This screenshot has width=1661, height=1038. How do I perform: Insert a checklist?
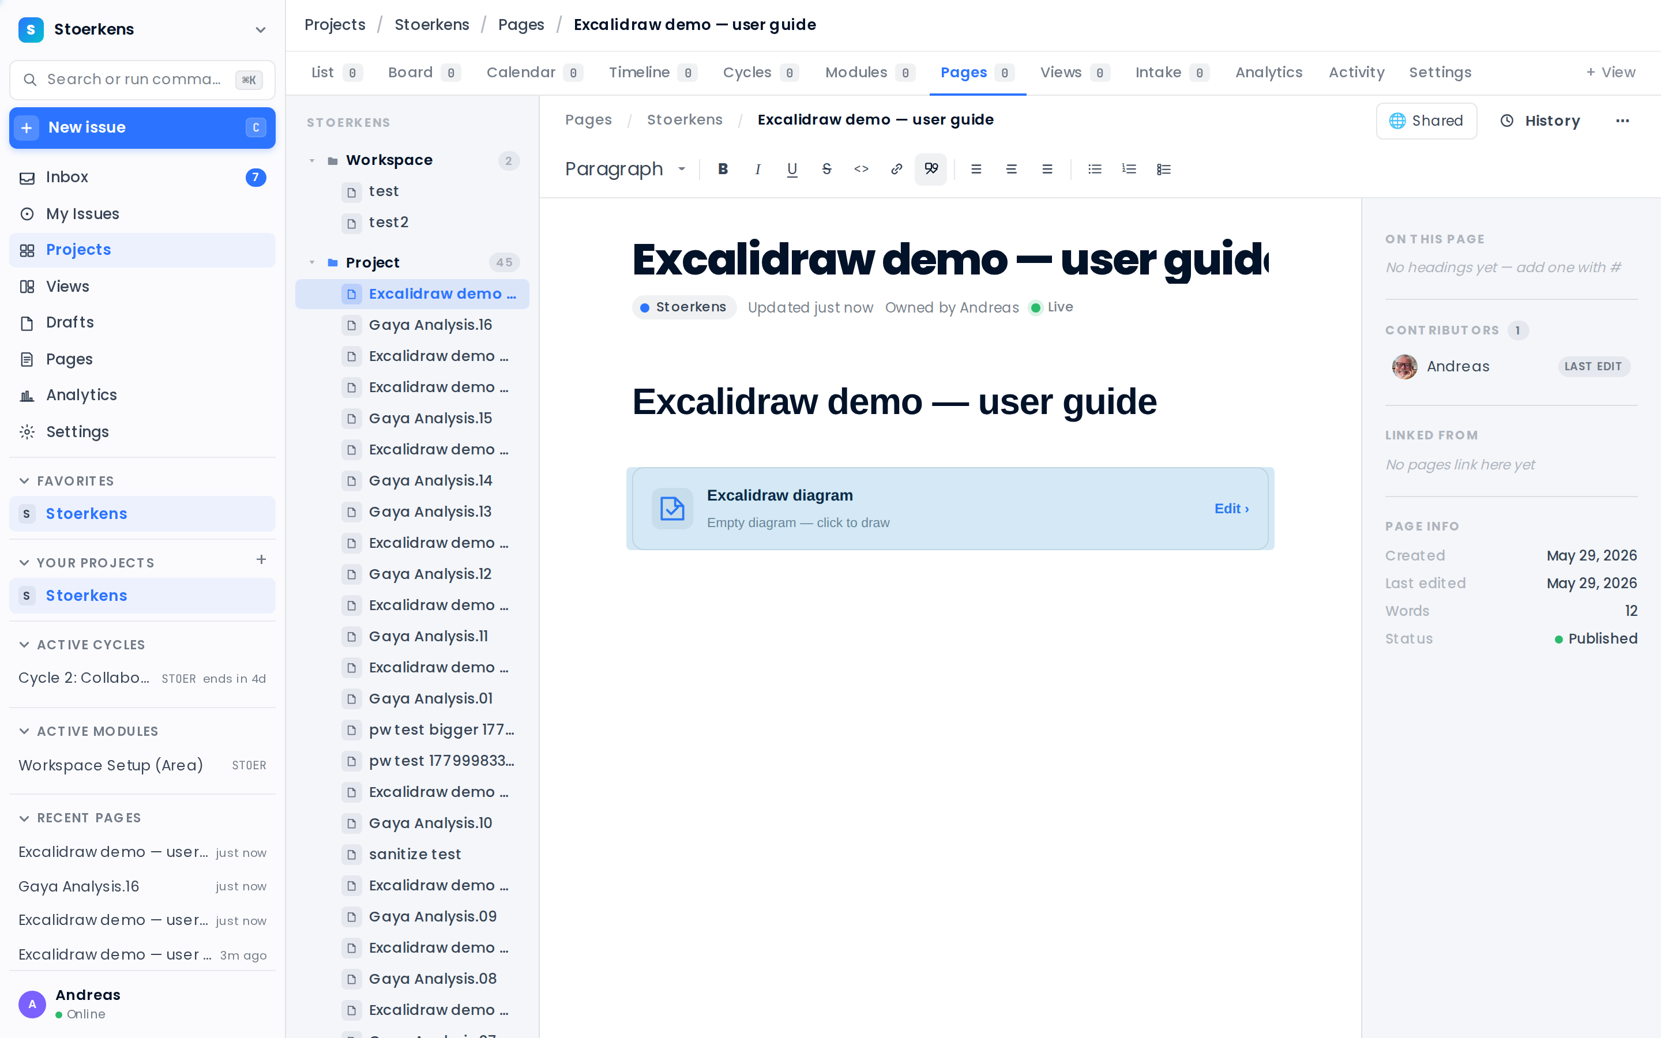pyautogui.click(x=1163, y=169)
